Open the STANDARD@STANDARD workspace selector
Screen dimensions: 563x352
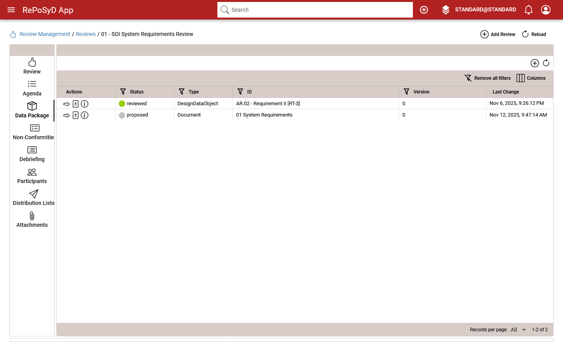[479, 10]
